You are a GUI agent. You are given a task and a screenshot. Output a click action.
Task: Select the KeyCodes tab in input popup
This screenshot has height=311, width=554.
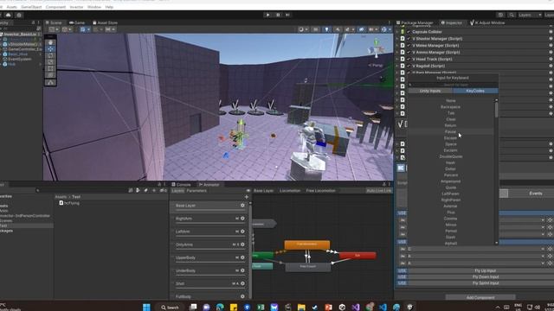click(475, 91)
